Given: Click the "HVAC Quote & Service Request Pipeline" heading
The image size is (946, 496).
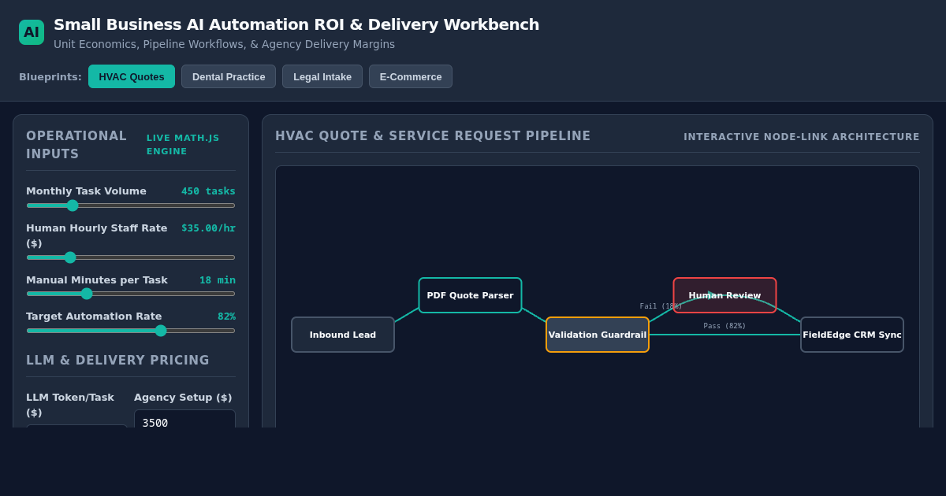Looking at the screenshot, I should [x=433, y=136].
